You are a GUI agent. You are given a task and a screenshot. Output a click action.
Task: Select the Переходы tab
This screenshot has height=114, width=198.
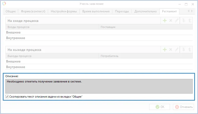coord(122,11)
